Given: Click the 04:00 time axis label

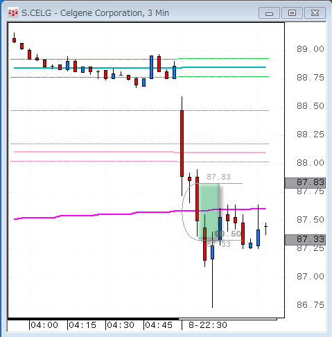Looking at the screenshot, I should pos(44,325).
